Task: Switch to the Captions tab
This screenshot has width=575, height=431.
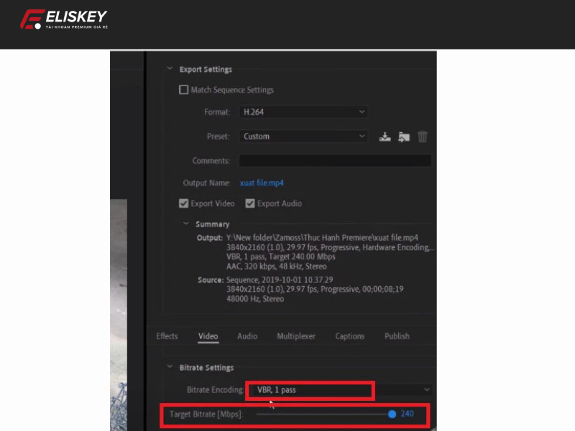Action: pyautogui.click(x=350, y=335)
